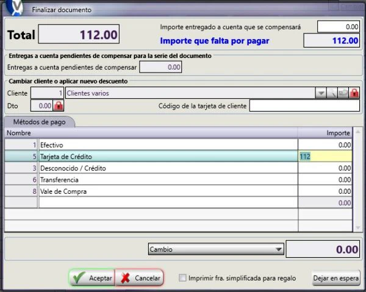Screen dimensions: 366x292
Task: Enable Imprimir fra. simplificada para regalo checkbox
Action: coord(182,278)
